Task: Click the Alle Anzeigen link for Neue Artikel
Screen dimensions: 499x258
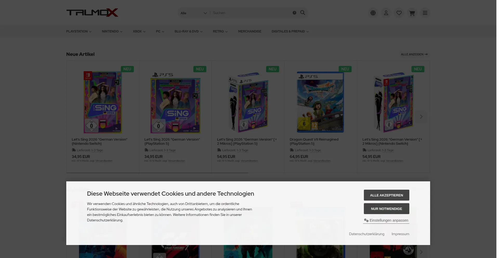Action: tap(414, 54)
